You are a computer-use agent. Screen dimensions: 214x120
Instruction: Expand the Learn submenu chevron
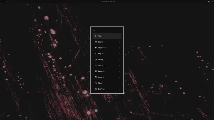120,42
